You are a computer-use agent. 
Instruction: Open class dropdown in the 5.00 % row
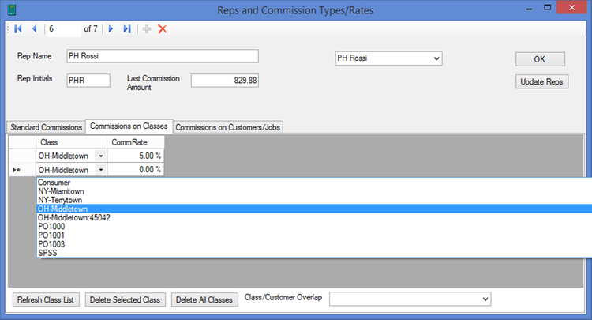(x=101, y=156)
